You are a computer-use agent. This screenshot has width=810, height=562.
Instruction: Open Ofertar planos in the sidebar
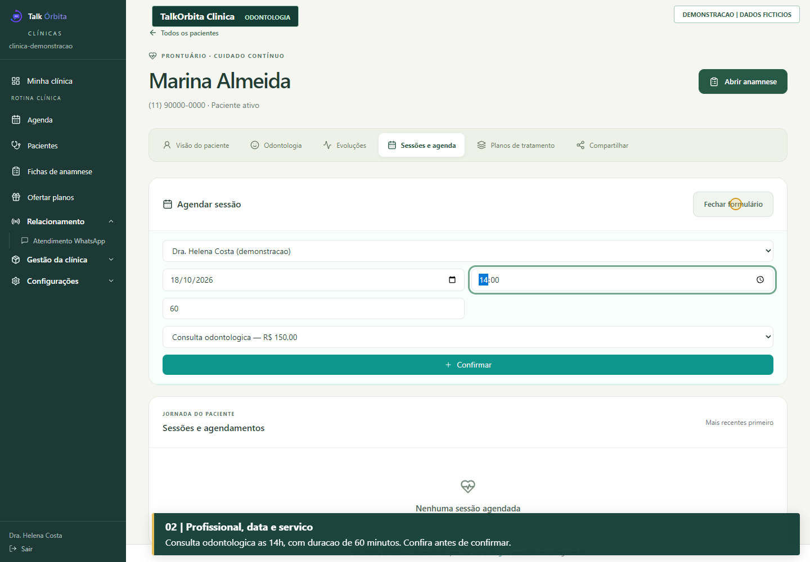click(63, 197)
